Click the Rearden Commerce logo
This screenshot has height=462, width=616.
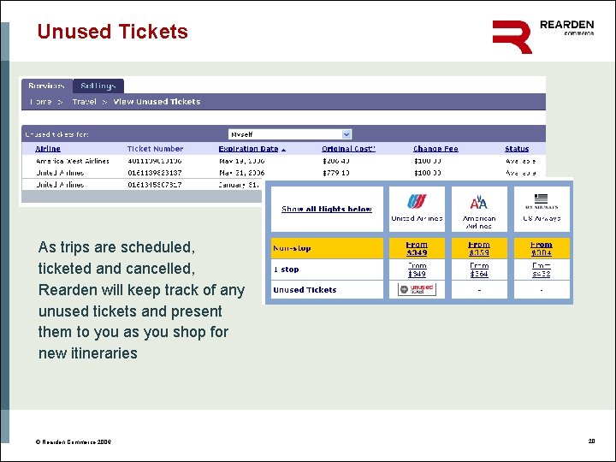pos(543,37)
